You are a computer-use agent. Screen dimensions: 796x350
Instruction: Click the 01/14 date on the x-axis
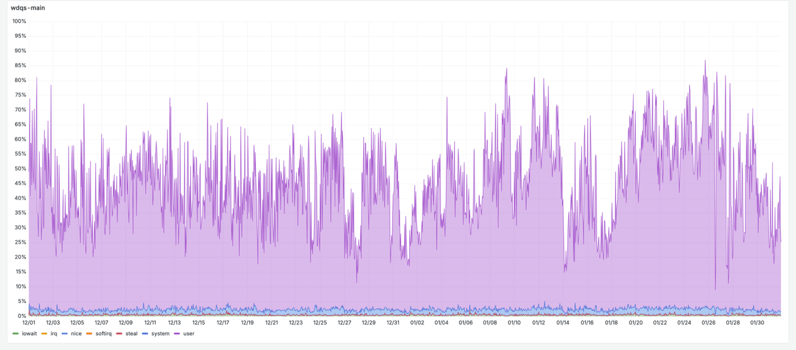pyautogui.click(x=563, y=323)
